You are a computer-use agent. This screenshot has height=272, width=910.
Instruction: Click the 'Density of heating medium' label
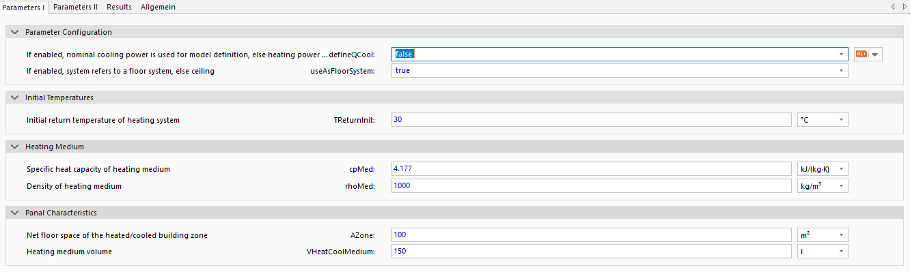[x=74, y=185]
